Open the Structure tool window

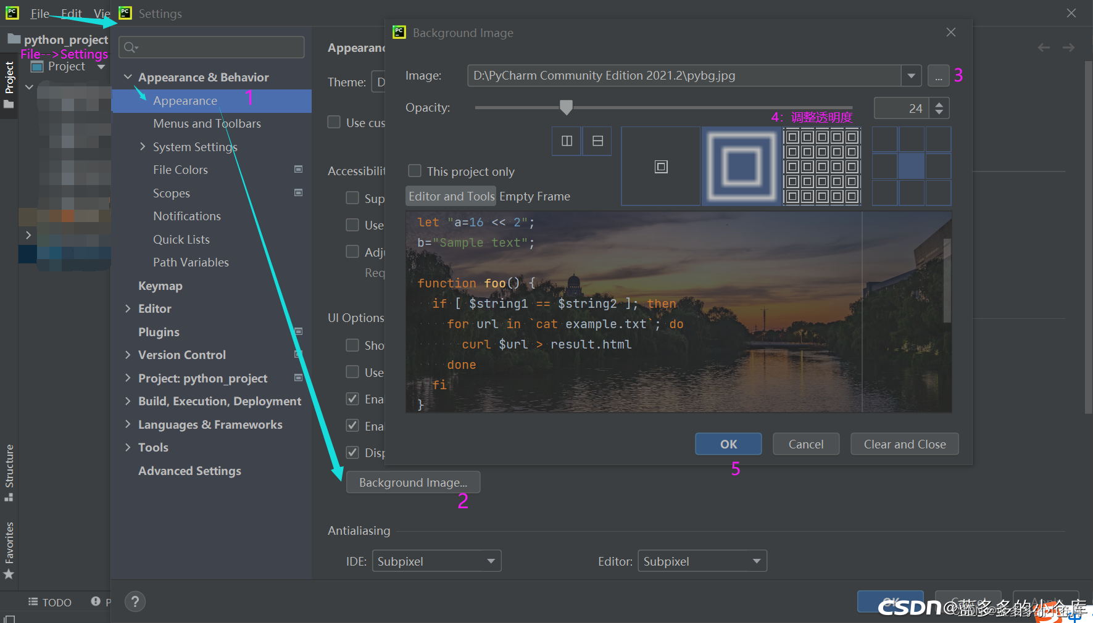coord(9,472)
